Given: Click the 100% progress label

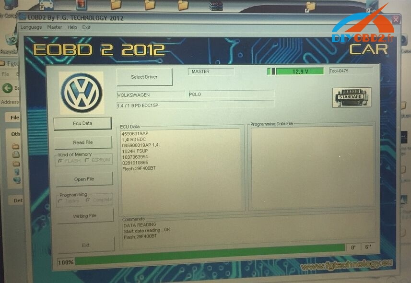Looking at the screenshot, I should click(66, 262).
